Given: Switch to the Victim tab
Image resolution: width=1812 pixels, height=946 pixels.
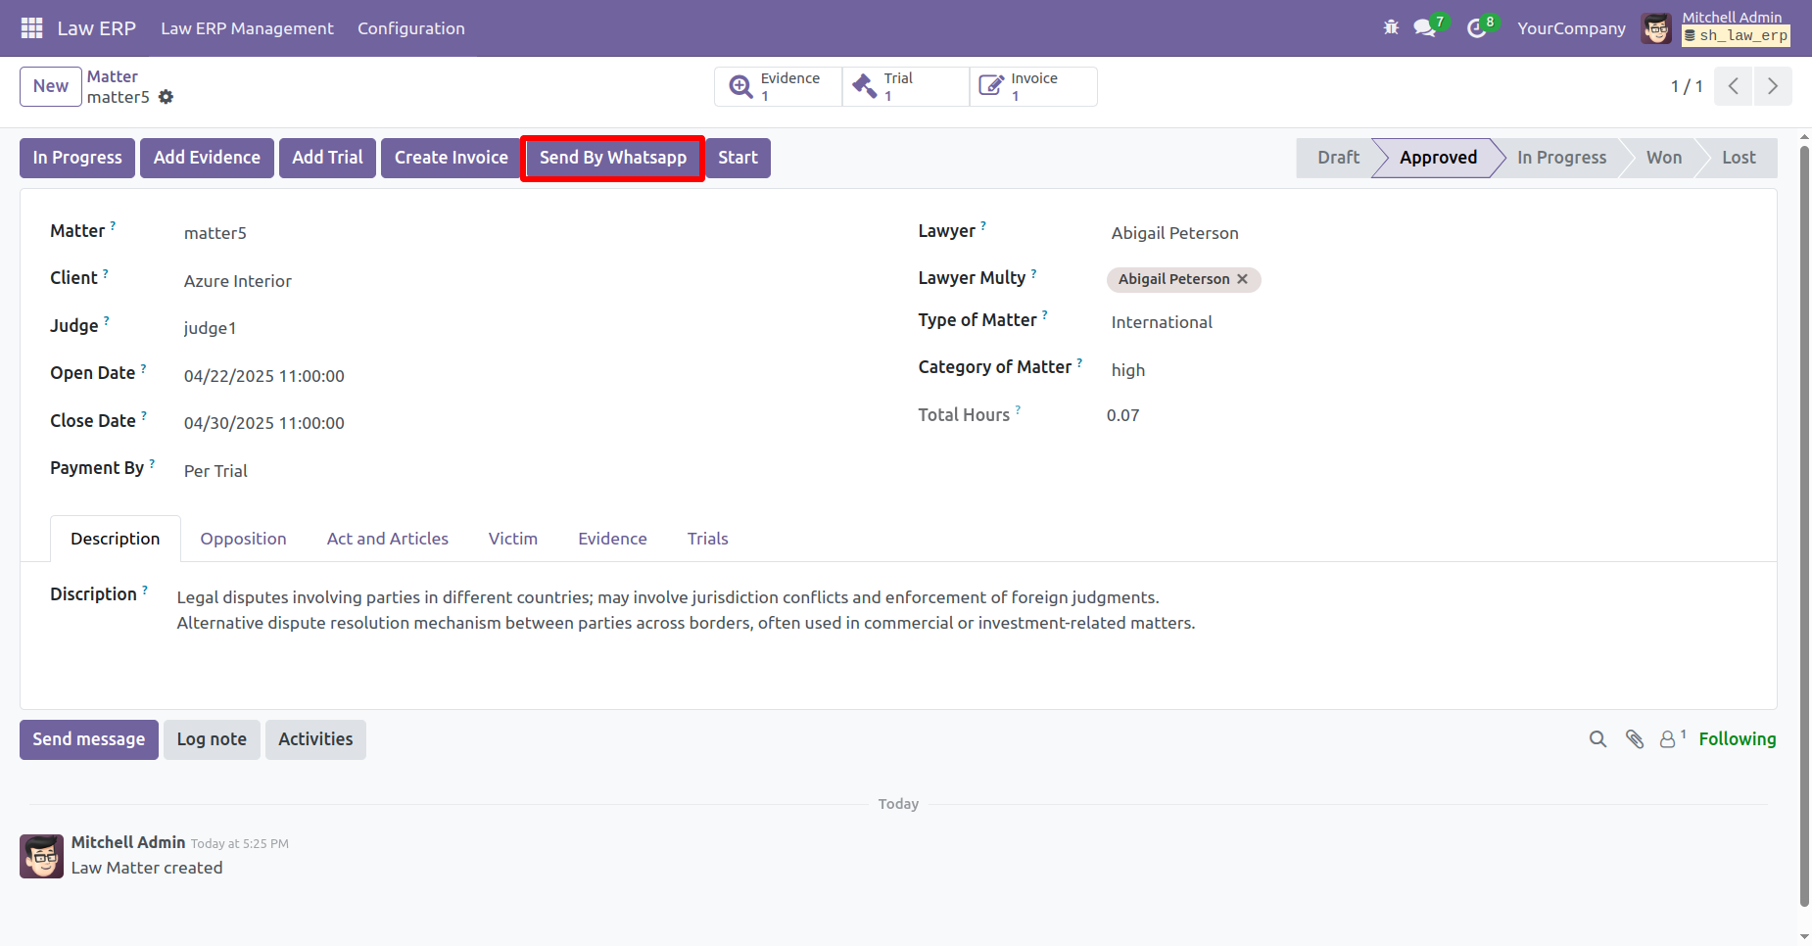Looking at the screenshot, I should 513,539.
